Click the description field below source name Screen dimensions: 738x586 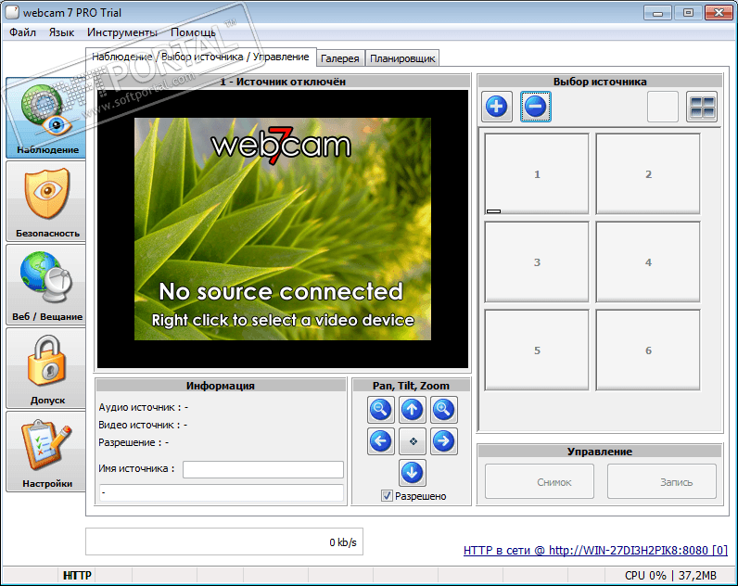[x=222, y=492]
